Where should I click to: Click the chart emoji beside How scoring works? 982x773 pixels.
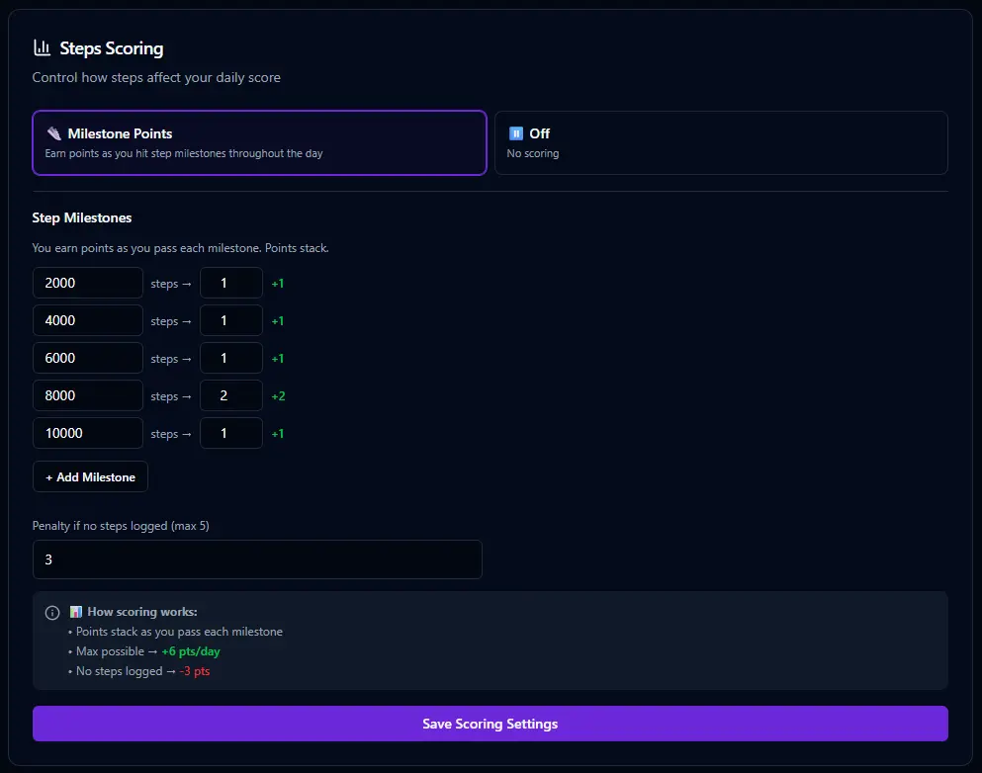76,611
